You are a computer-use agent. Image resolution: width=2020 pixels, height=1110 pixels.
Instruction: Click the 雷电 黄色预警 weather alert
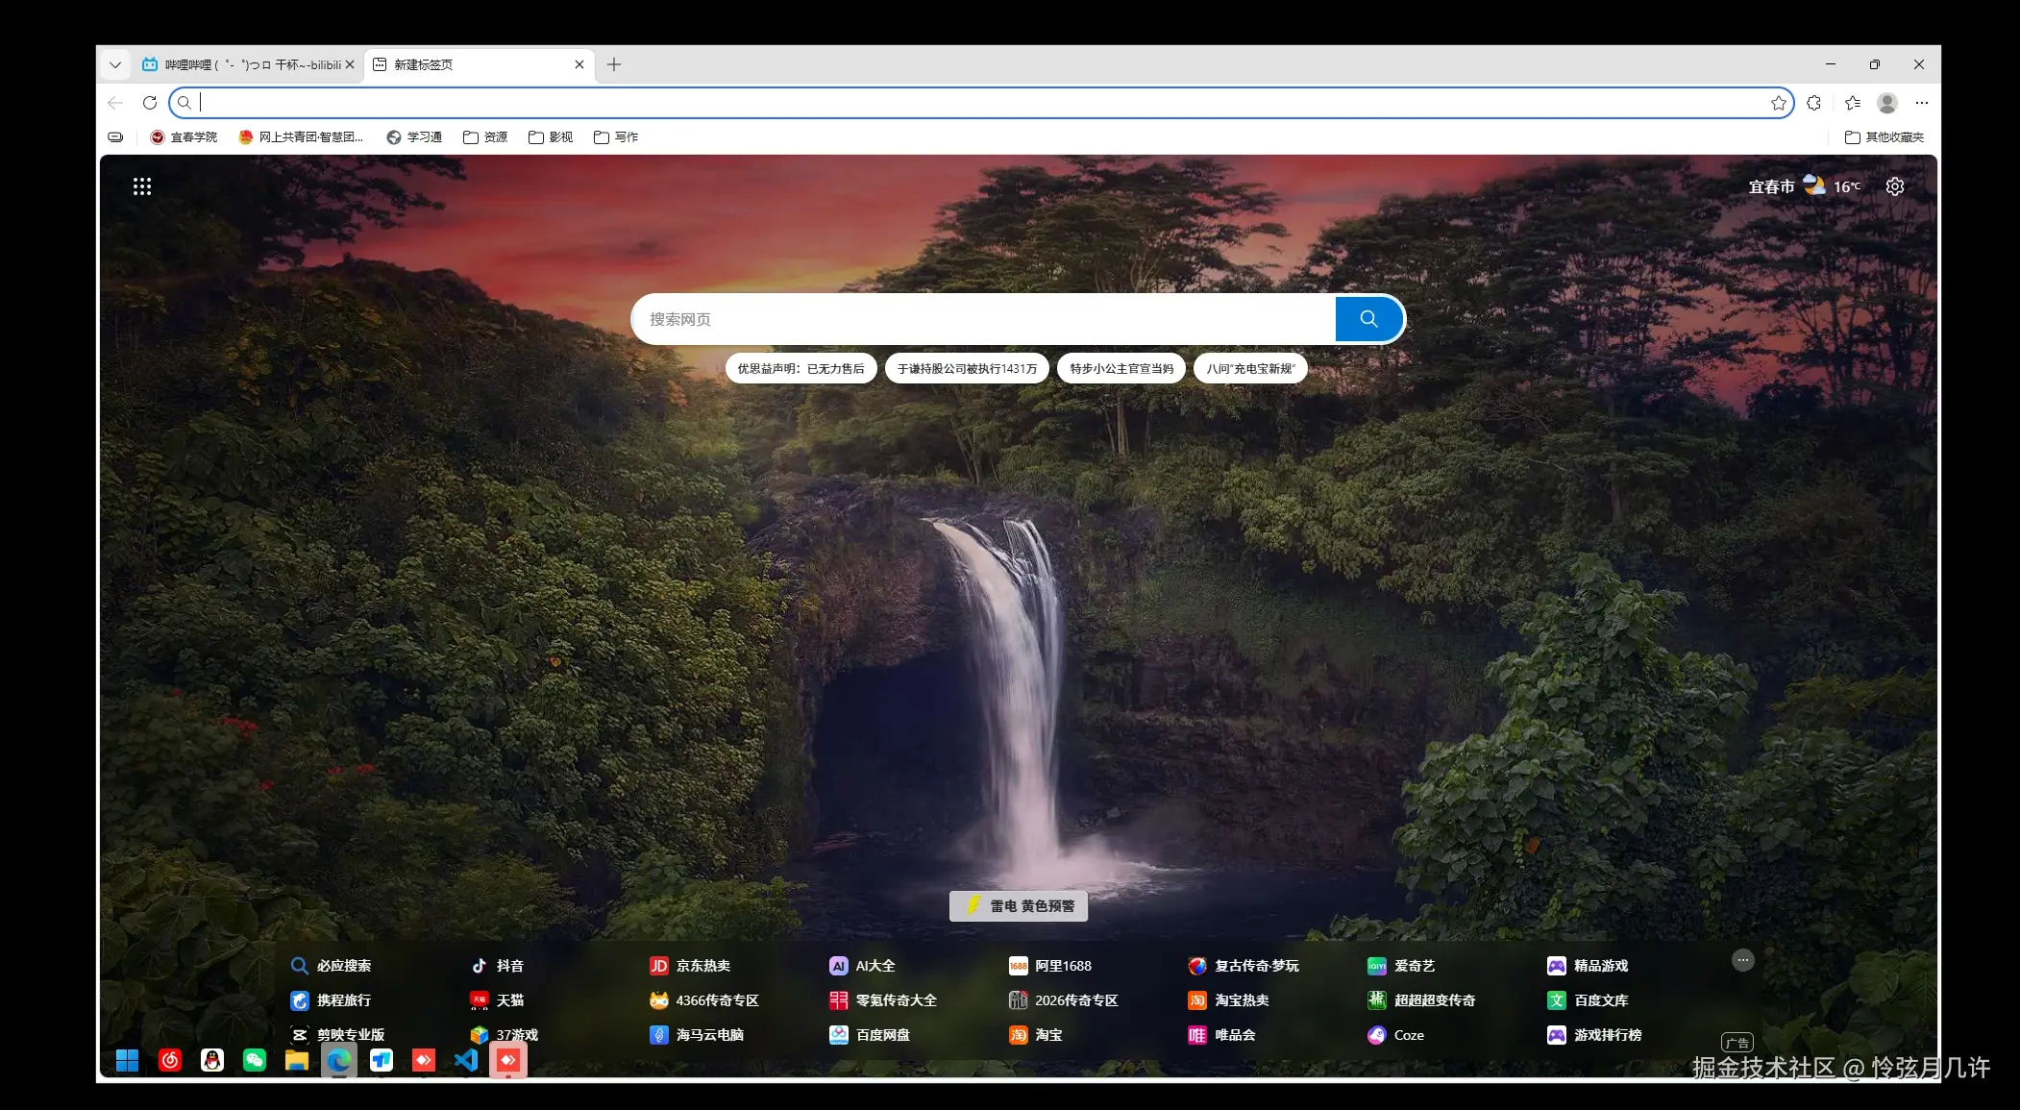point(1019,906)
